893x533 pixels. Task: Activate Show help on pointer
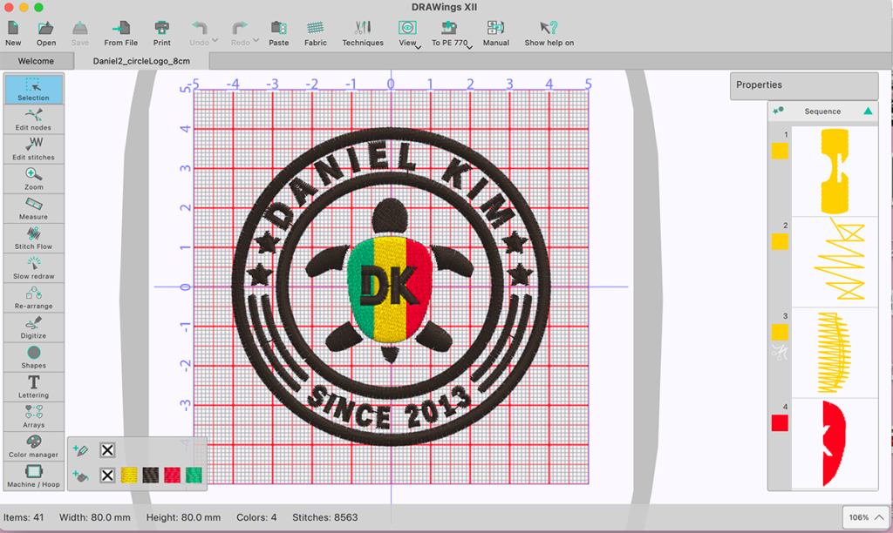click(549, 33)
